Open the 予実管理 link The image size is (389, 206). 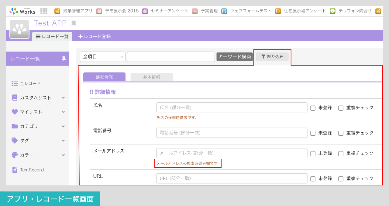[209, 11]
